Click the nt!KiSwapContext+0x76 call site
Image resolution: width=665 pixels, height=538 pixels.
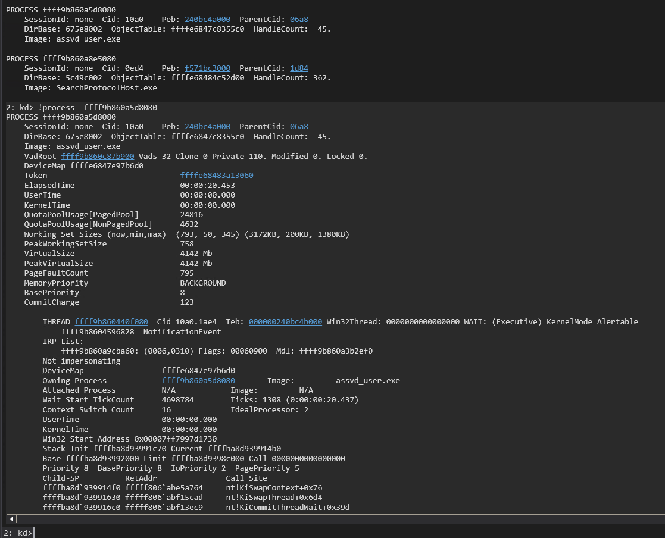[273, 488]
